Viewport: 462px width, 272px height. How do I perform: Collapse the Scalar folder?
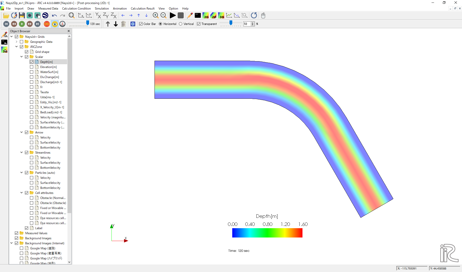point(22,57)
